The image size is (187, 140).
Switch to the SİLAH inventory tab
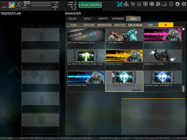(73, 19)
